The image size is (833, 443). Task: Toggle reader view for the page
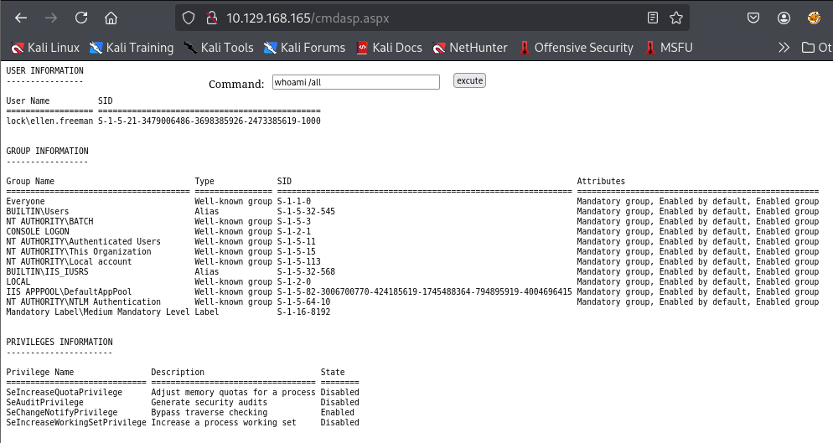coord(653,18)
